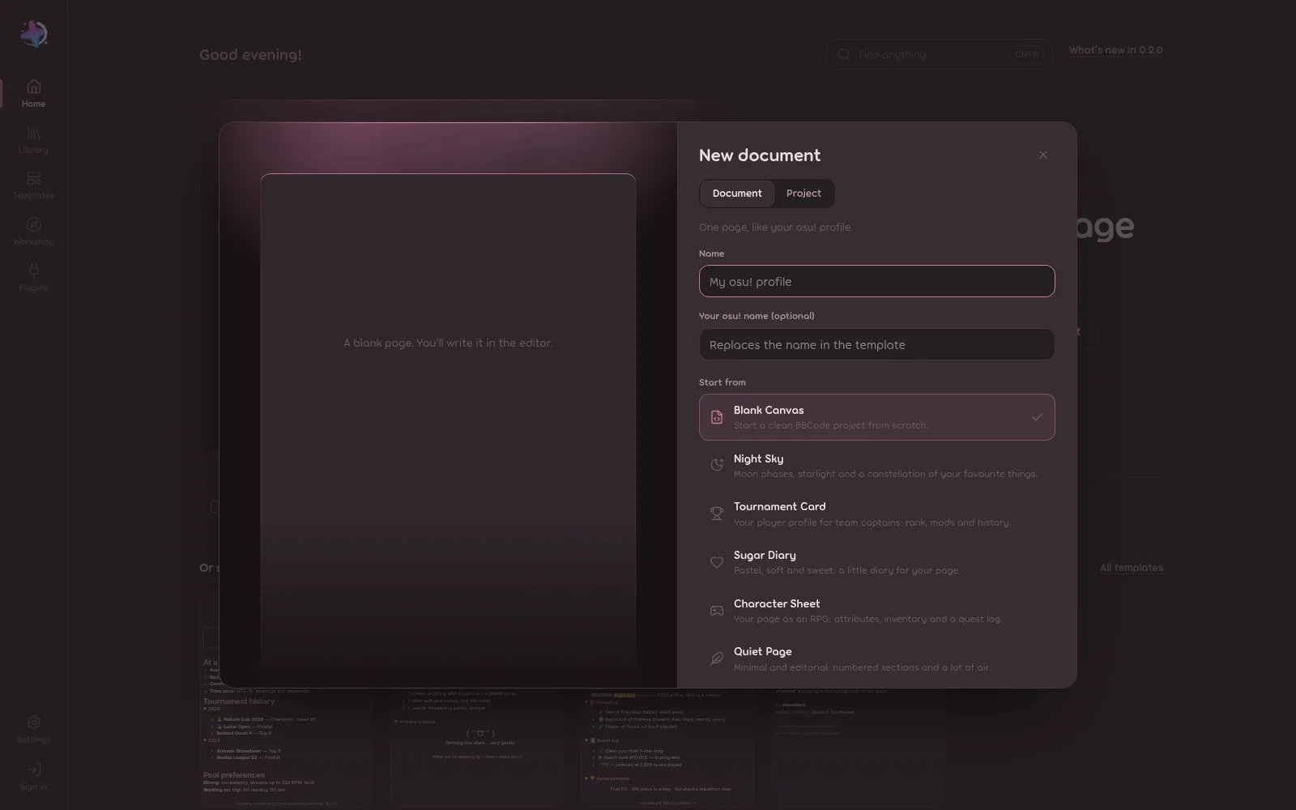Click the Quiet Page feather icon
This screenshot has width=1296, height=810.
tap(717, 659)
